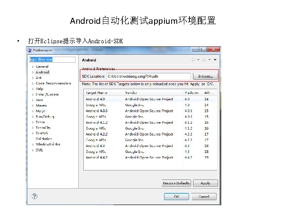Image resolution: width=286 pixels, height=214 pixels.
Task: Expand the TestNG tree node
Action: point(33,134)
